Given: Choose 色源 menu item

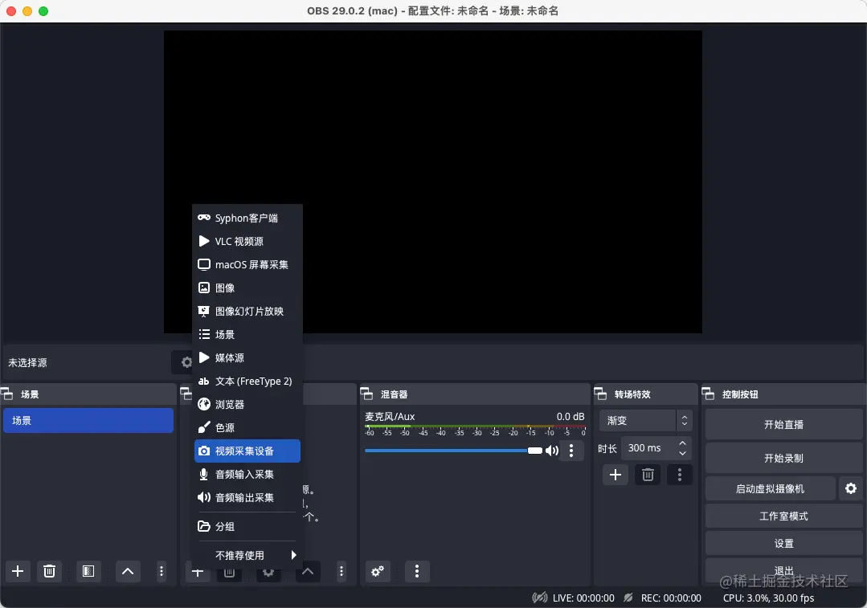Looking at the screenshot, I should pyautogui.click(x=247, y=427).
